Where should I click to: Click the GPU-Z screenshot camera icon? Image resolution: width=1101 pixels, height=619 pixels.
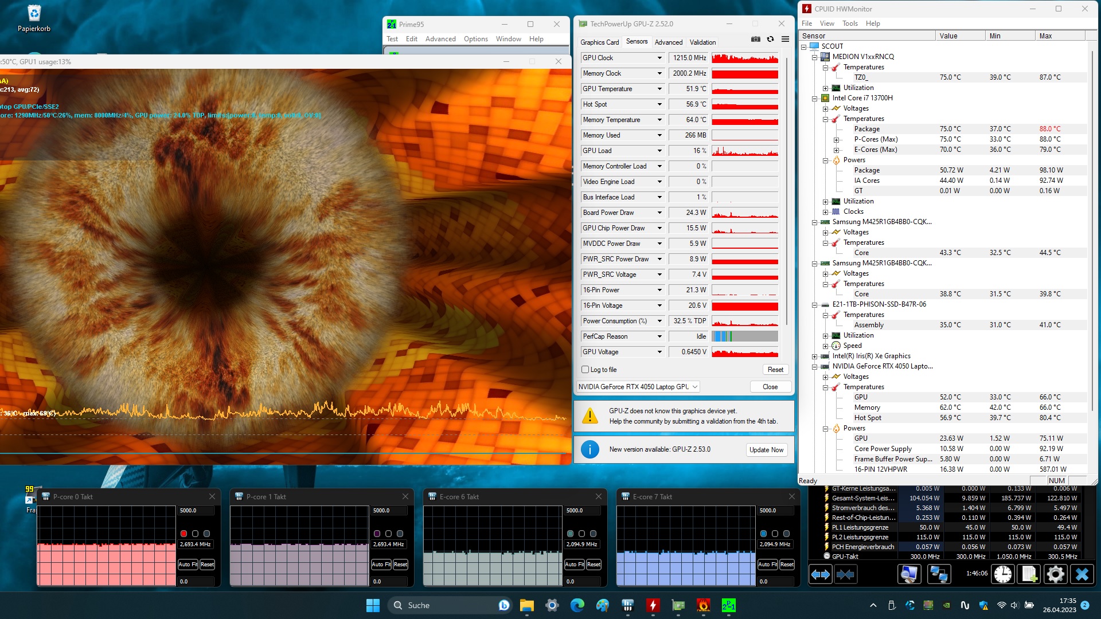756,39
